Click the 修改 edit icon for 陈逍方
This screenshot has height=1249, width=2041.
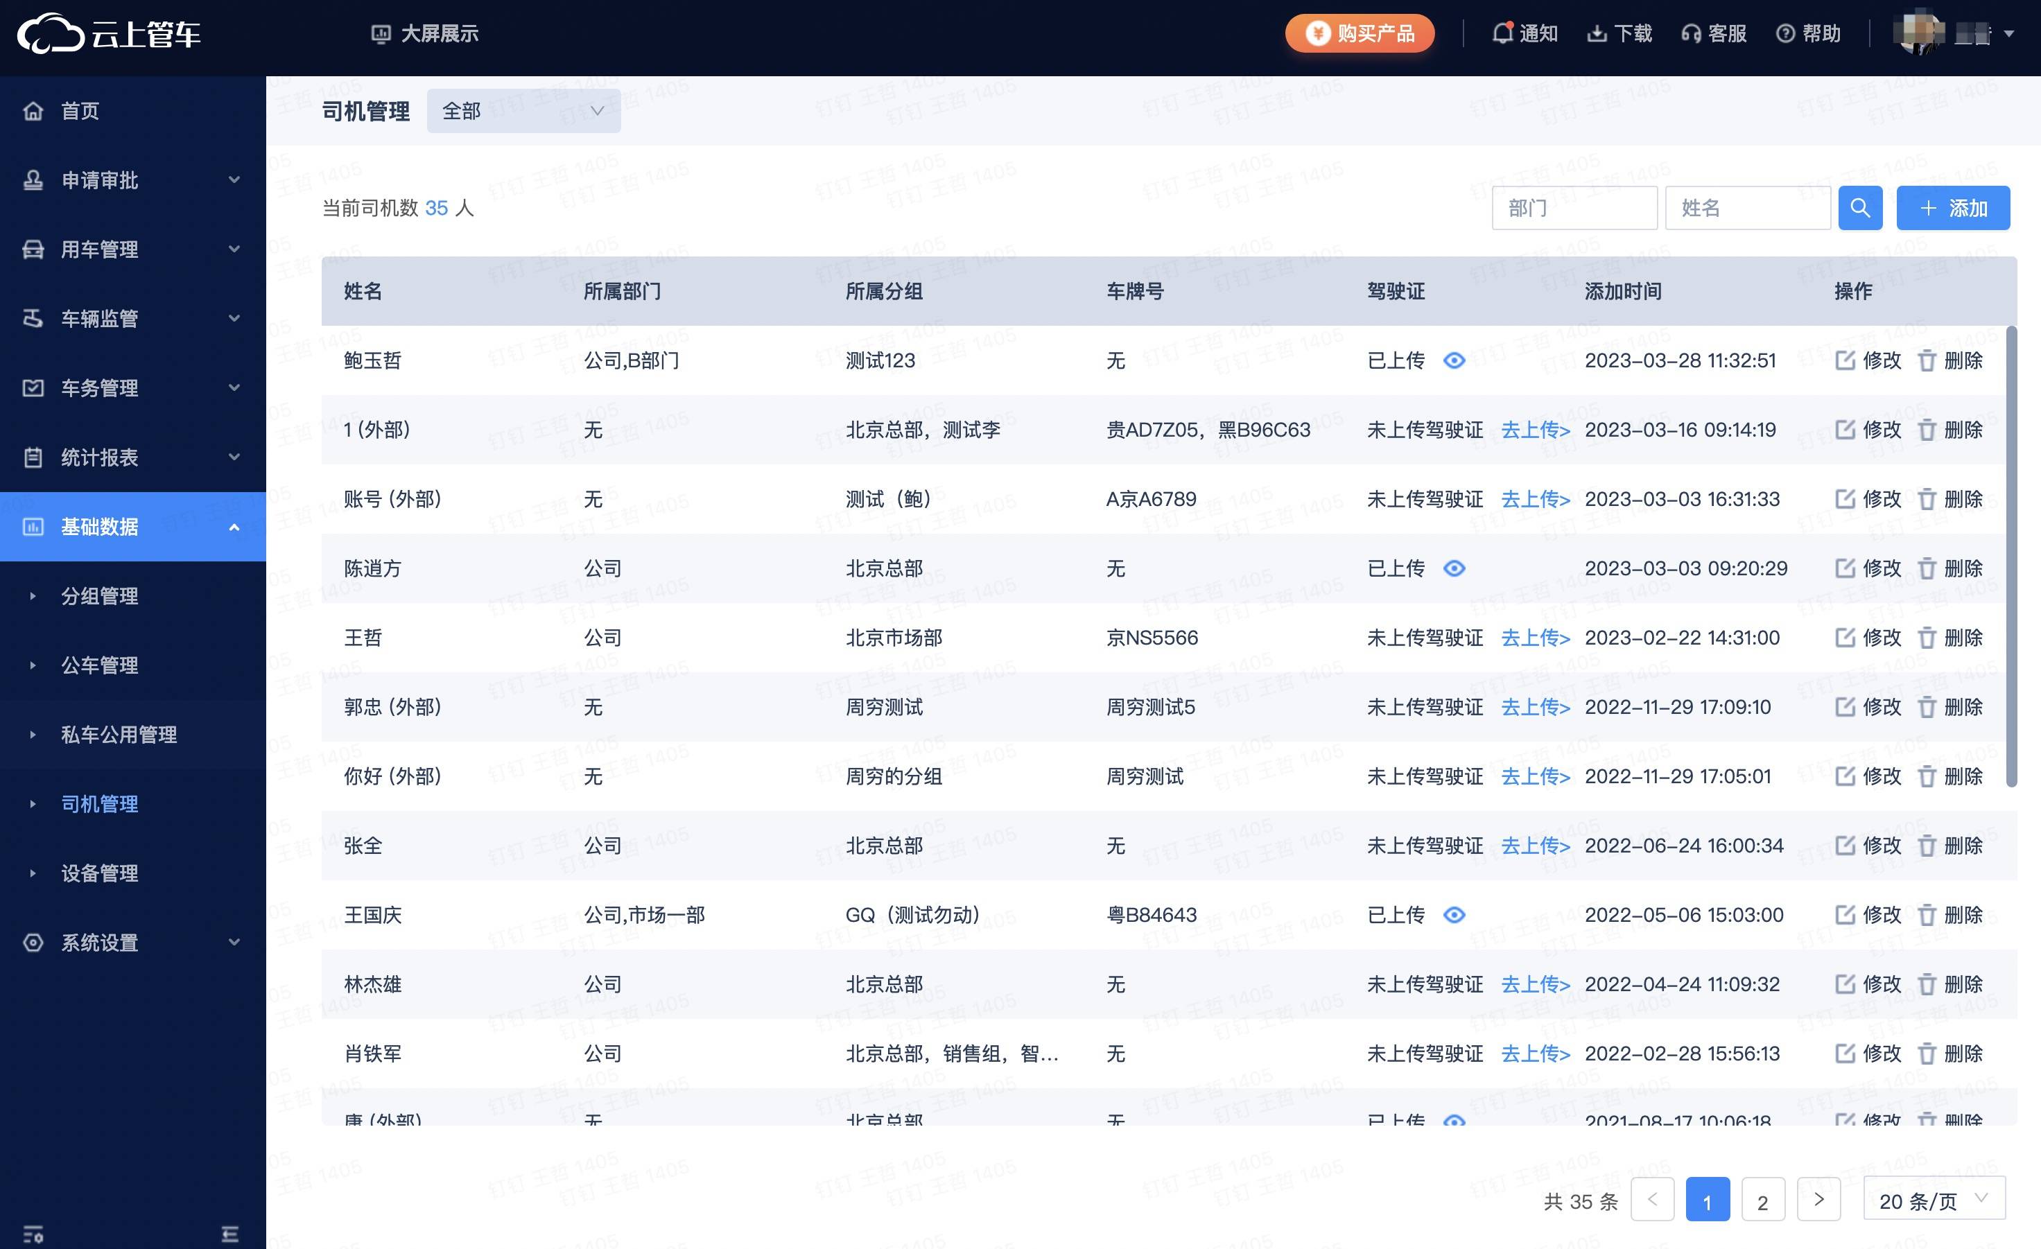tap(1845, 568)
